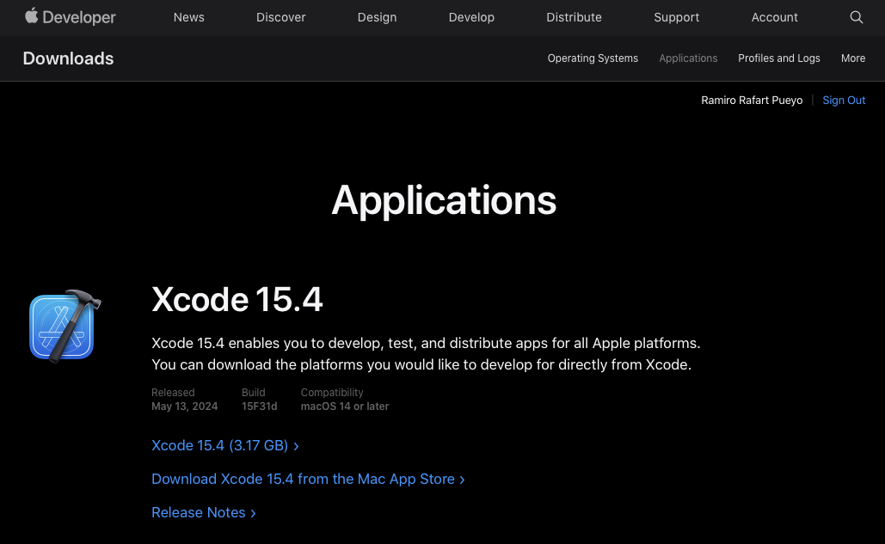Image resolution: width=885 pixels, height=544 pixels.
Task: Select Develop from the top navigation
Action: tap(471, 17)
